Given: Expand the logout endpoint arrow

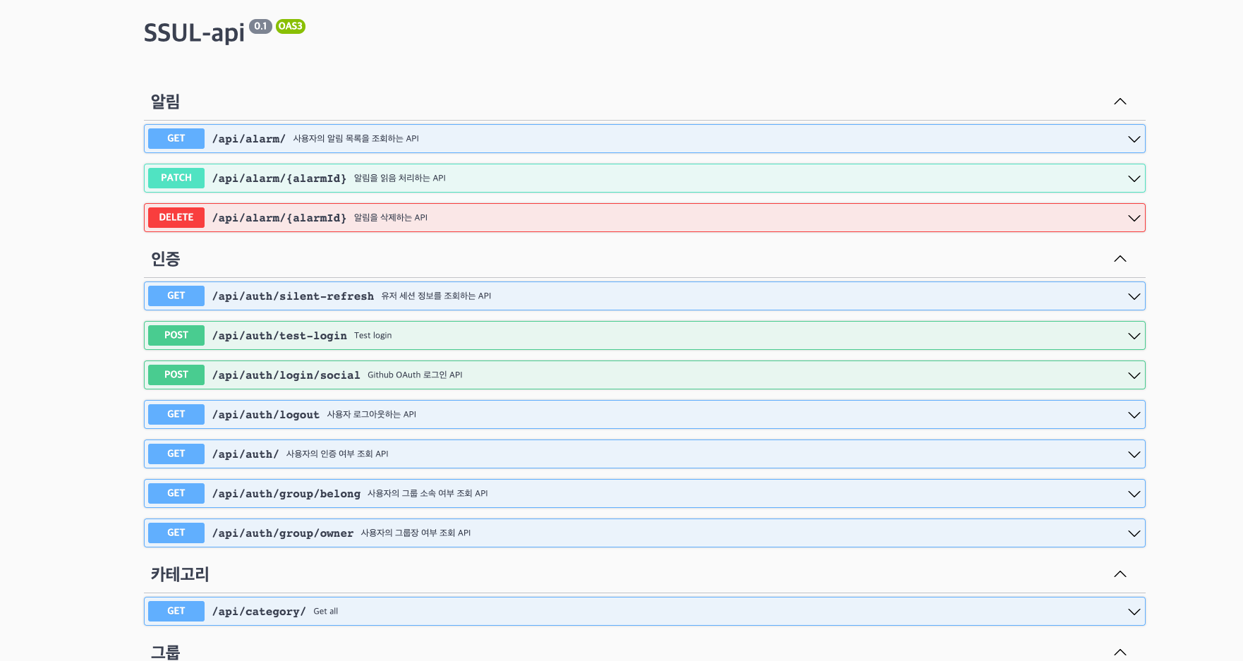Looking at the screenshot, I should (1134, 415).
